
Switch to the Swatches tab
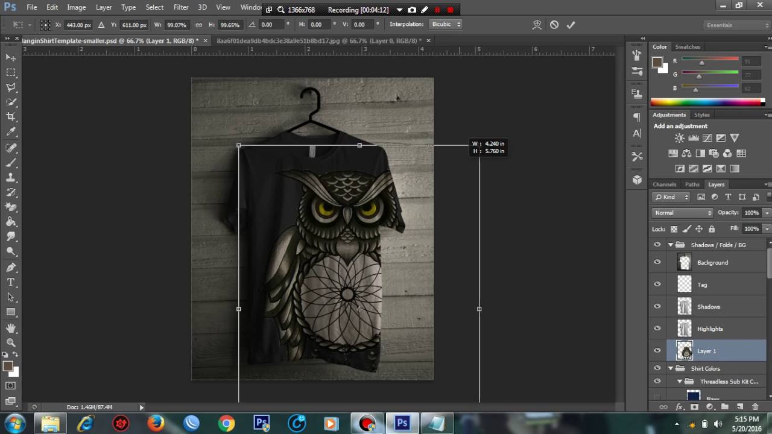[688, 46]
